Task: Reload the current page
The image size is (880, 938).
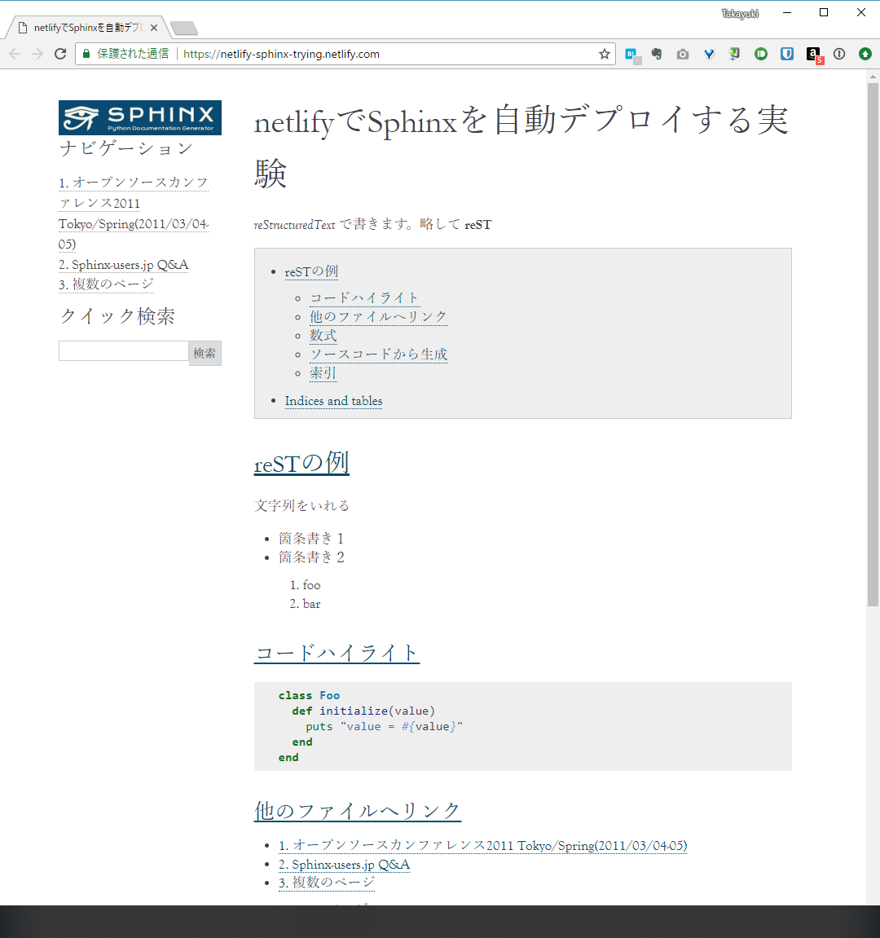Action: [59, 54]
